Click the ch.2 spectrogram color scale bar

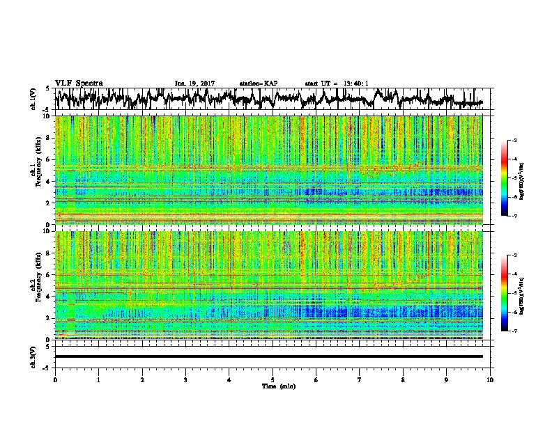tap(504, 293)
